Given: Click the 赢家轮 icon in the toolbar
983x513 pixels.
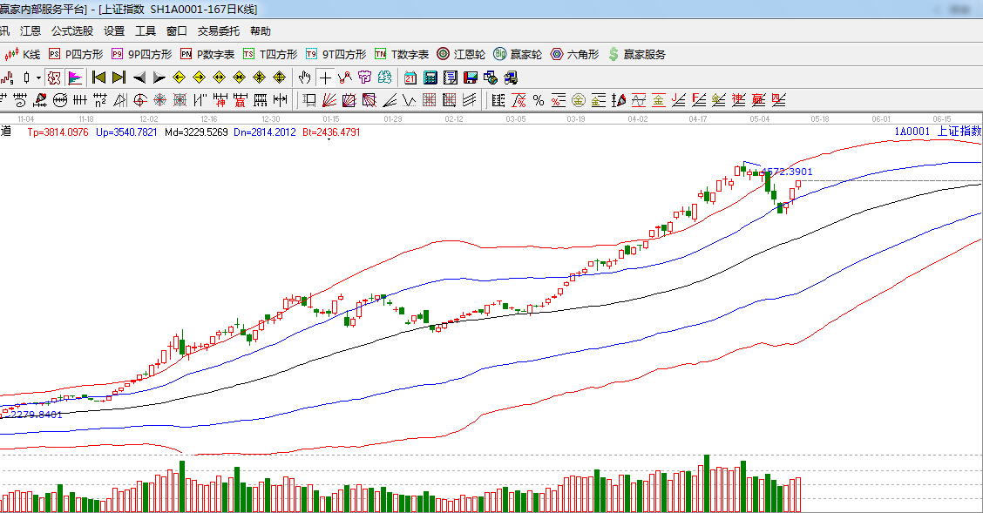Looking at the screenshot, I should [517, 54].
